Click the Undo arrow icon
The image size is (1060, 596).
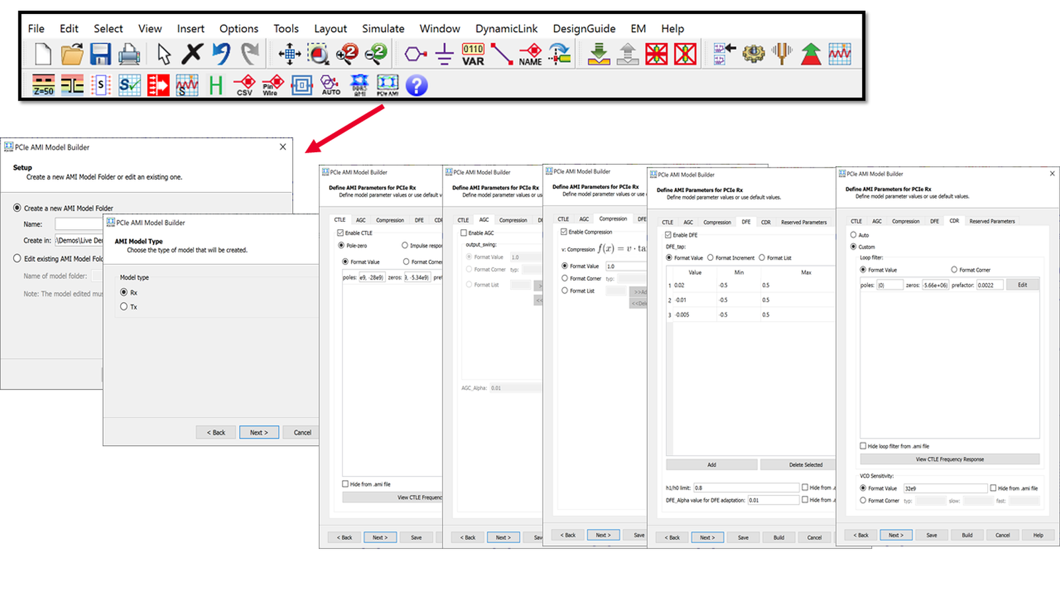pyautogui.click(x=221, y=54)
